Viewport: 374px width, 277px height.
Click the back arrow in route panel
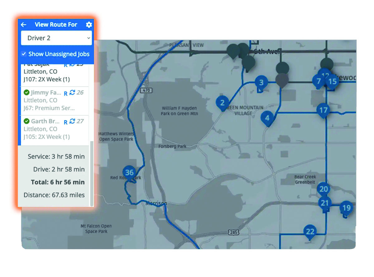tap(24, 25)
